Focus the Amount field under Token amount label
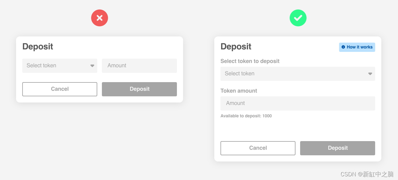The image size is (398, 180). (298, 103)
